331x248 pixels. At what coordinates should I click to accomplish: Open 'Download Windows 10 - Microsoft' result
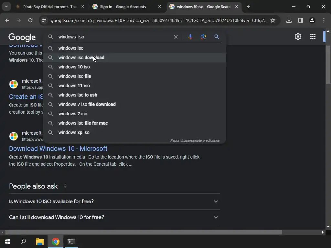click(58, 149)
